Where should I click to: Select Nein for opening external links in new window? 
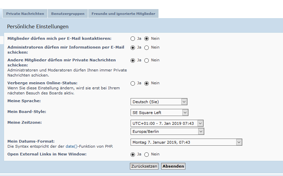(x=146, y=154)
